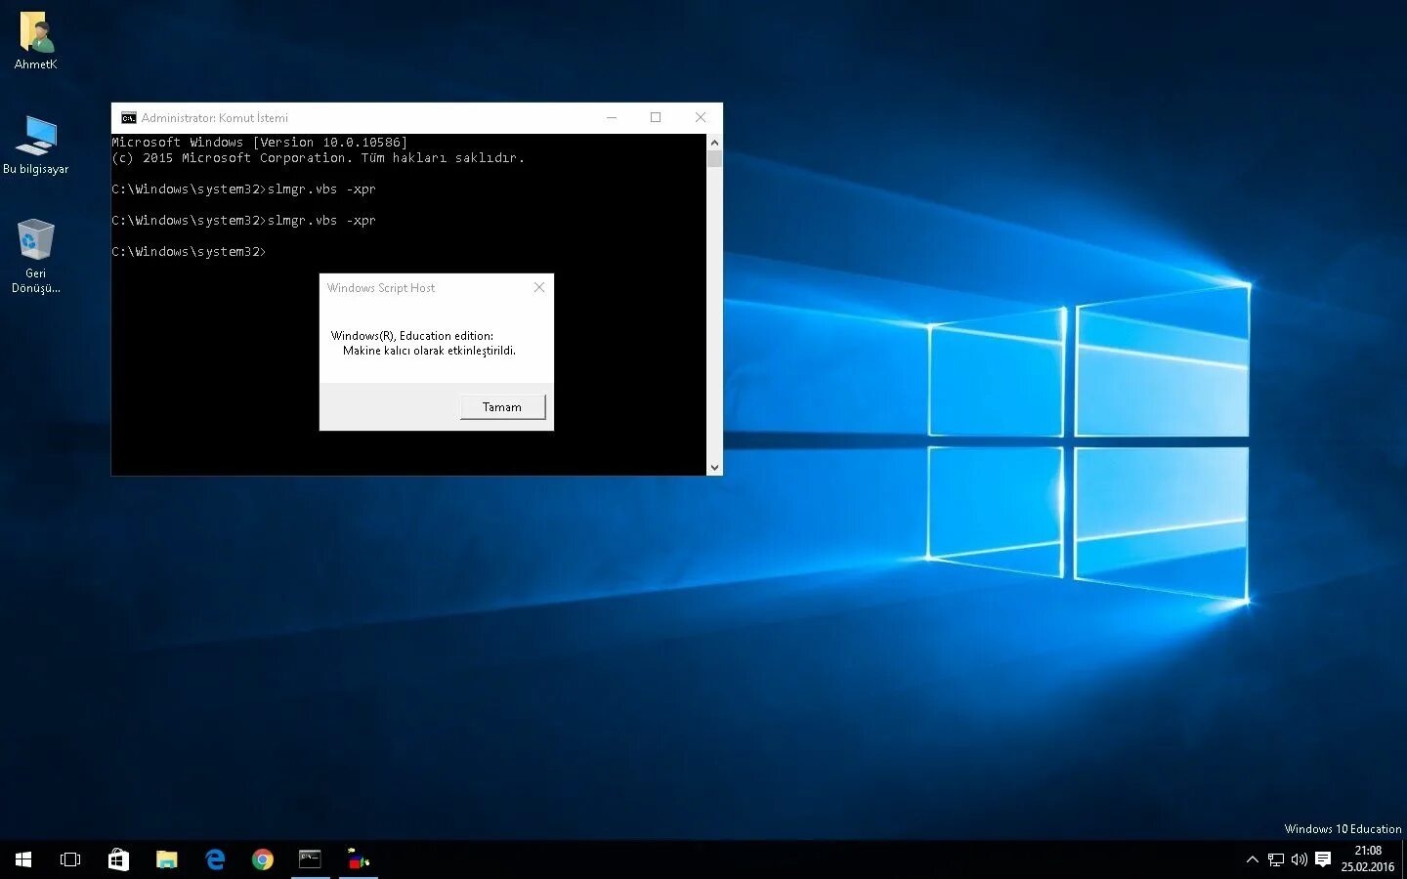Select the Geri Dönüşüm recycle bin icon
Image resolution: width=1407 pixels, height=879 pixels.
[36, 256]
